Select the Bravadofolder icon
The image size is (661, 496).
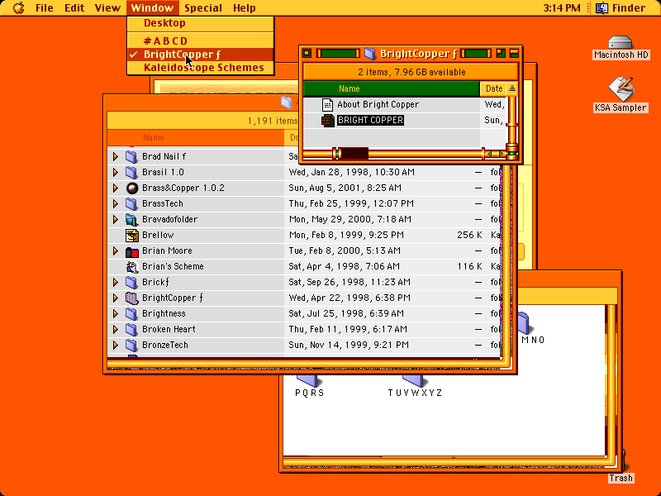point(131,219)
